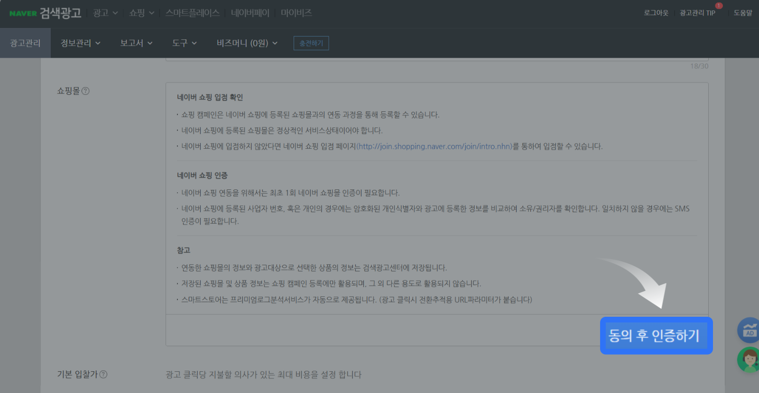Viewport: 759px width, 393px height.
Task: Expand the 쇼핑 dropdown in top bar
Action: point(142,13)
